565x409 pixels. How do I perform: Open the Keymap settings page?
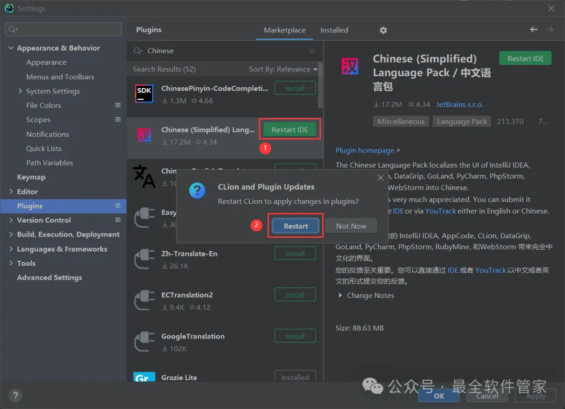click(x=31, y=177)
